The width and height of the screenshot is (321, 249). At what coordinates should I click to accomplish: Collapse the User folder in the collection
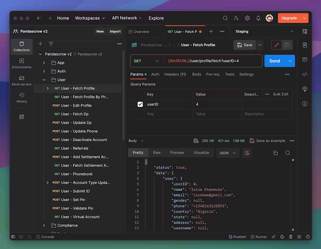click(44, 79)
